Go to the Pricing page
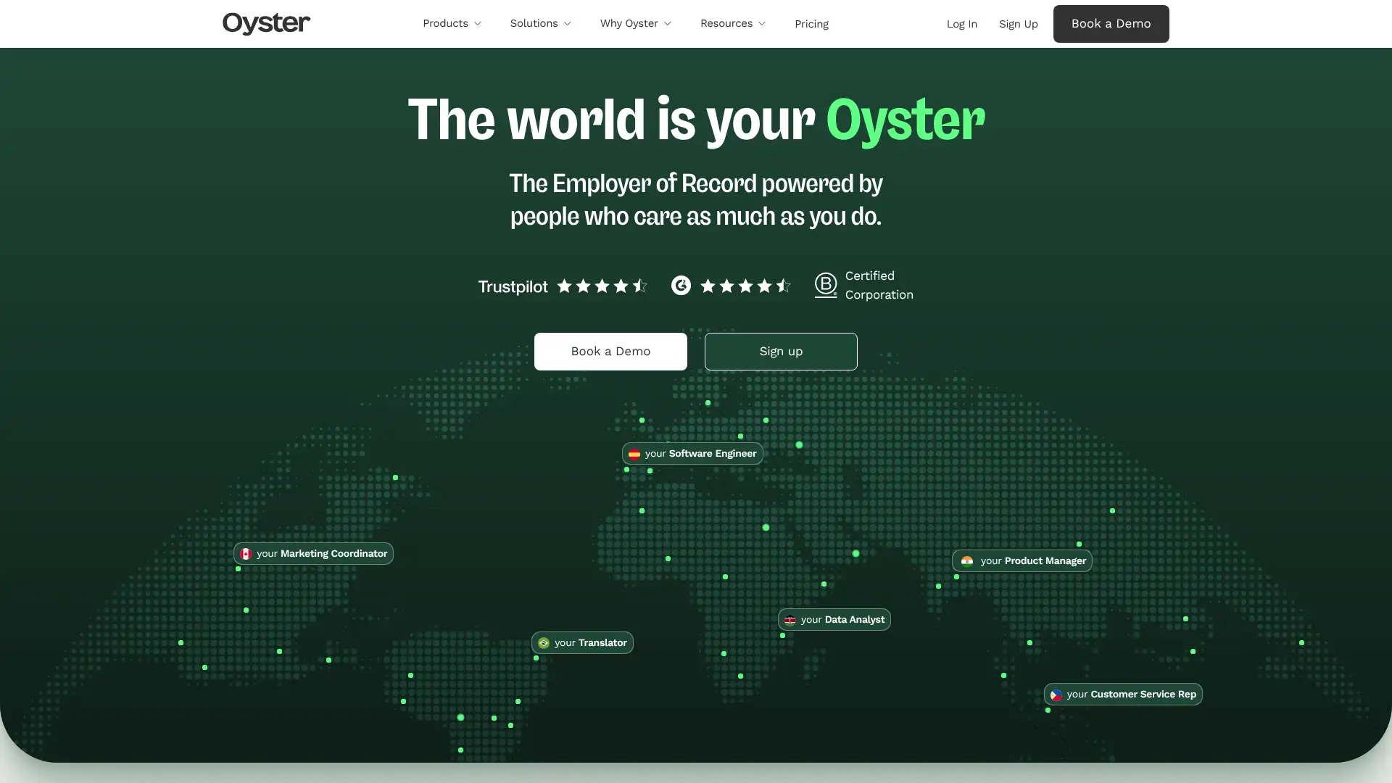This screenshot has width=1392, height=783. [x=811, y=24]
